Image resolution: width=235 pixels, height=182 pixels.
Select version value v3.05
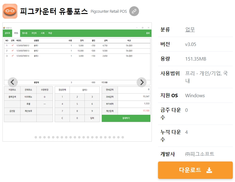pyautogui.click(x=191, y=44)
